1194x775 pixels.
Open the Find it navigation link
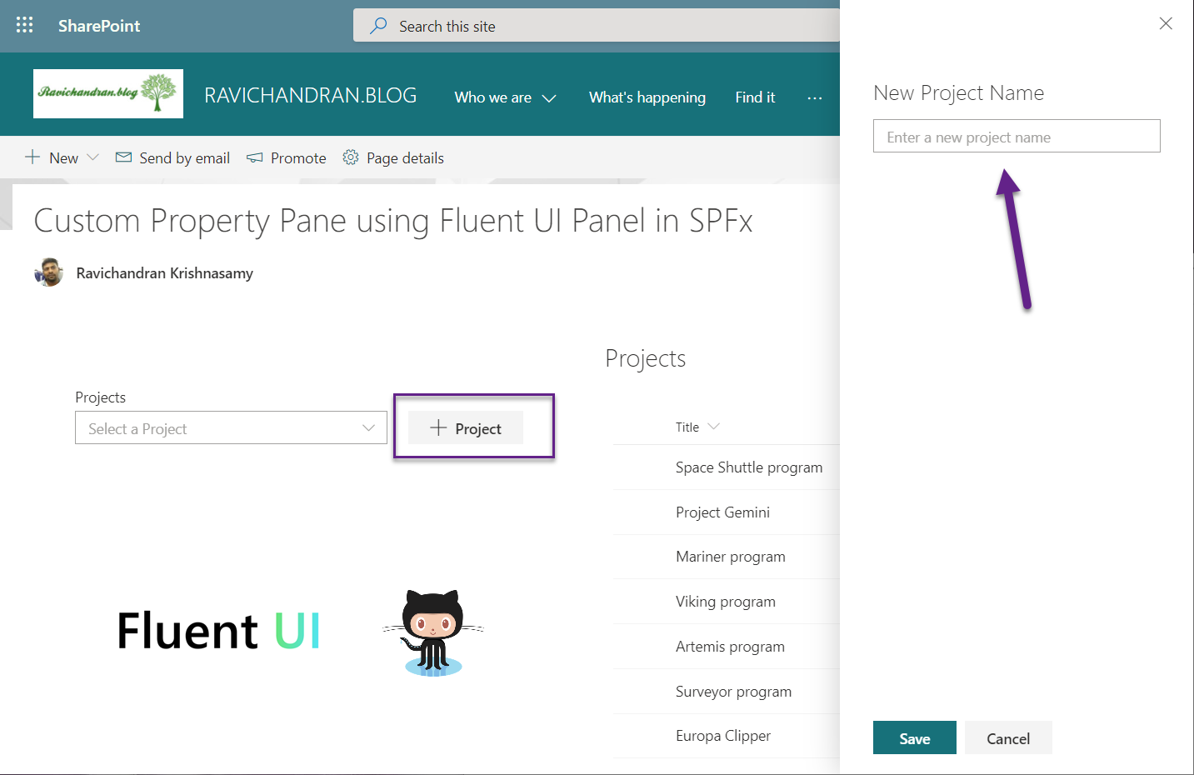(755, 97)
